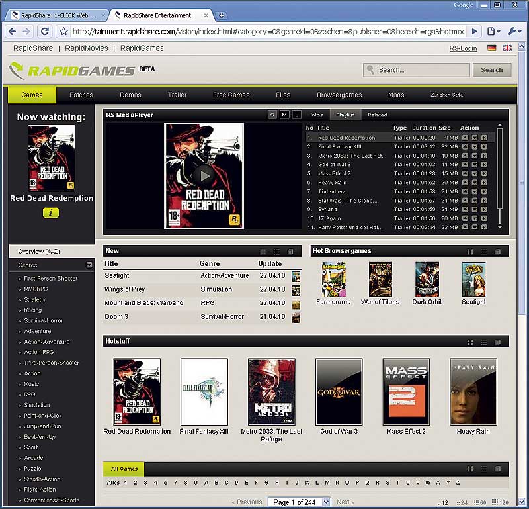The width and height of the screenshot is (529, 509).
Task: Remove Tintenherz from the playlist
Action: tap(484, 191)
